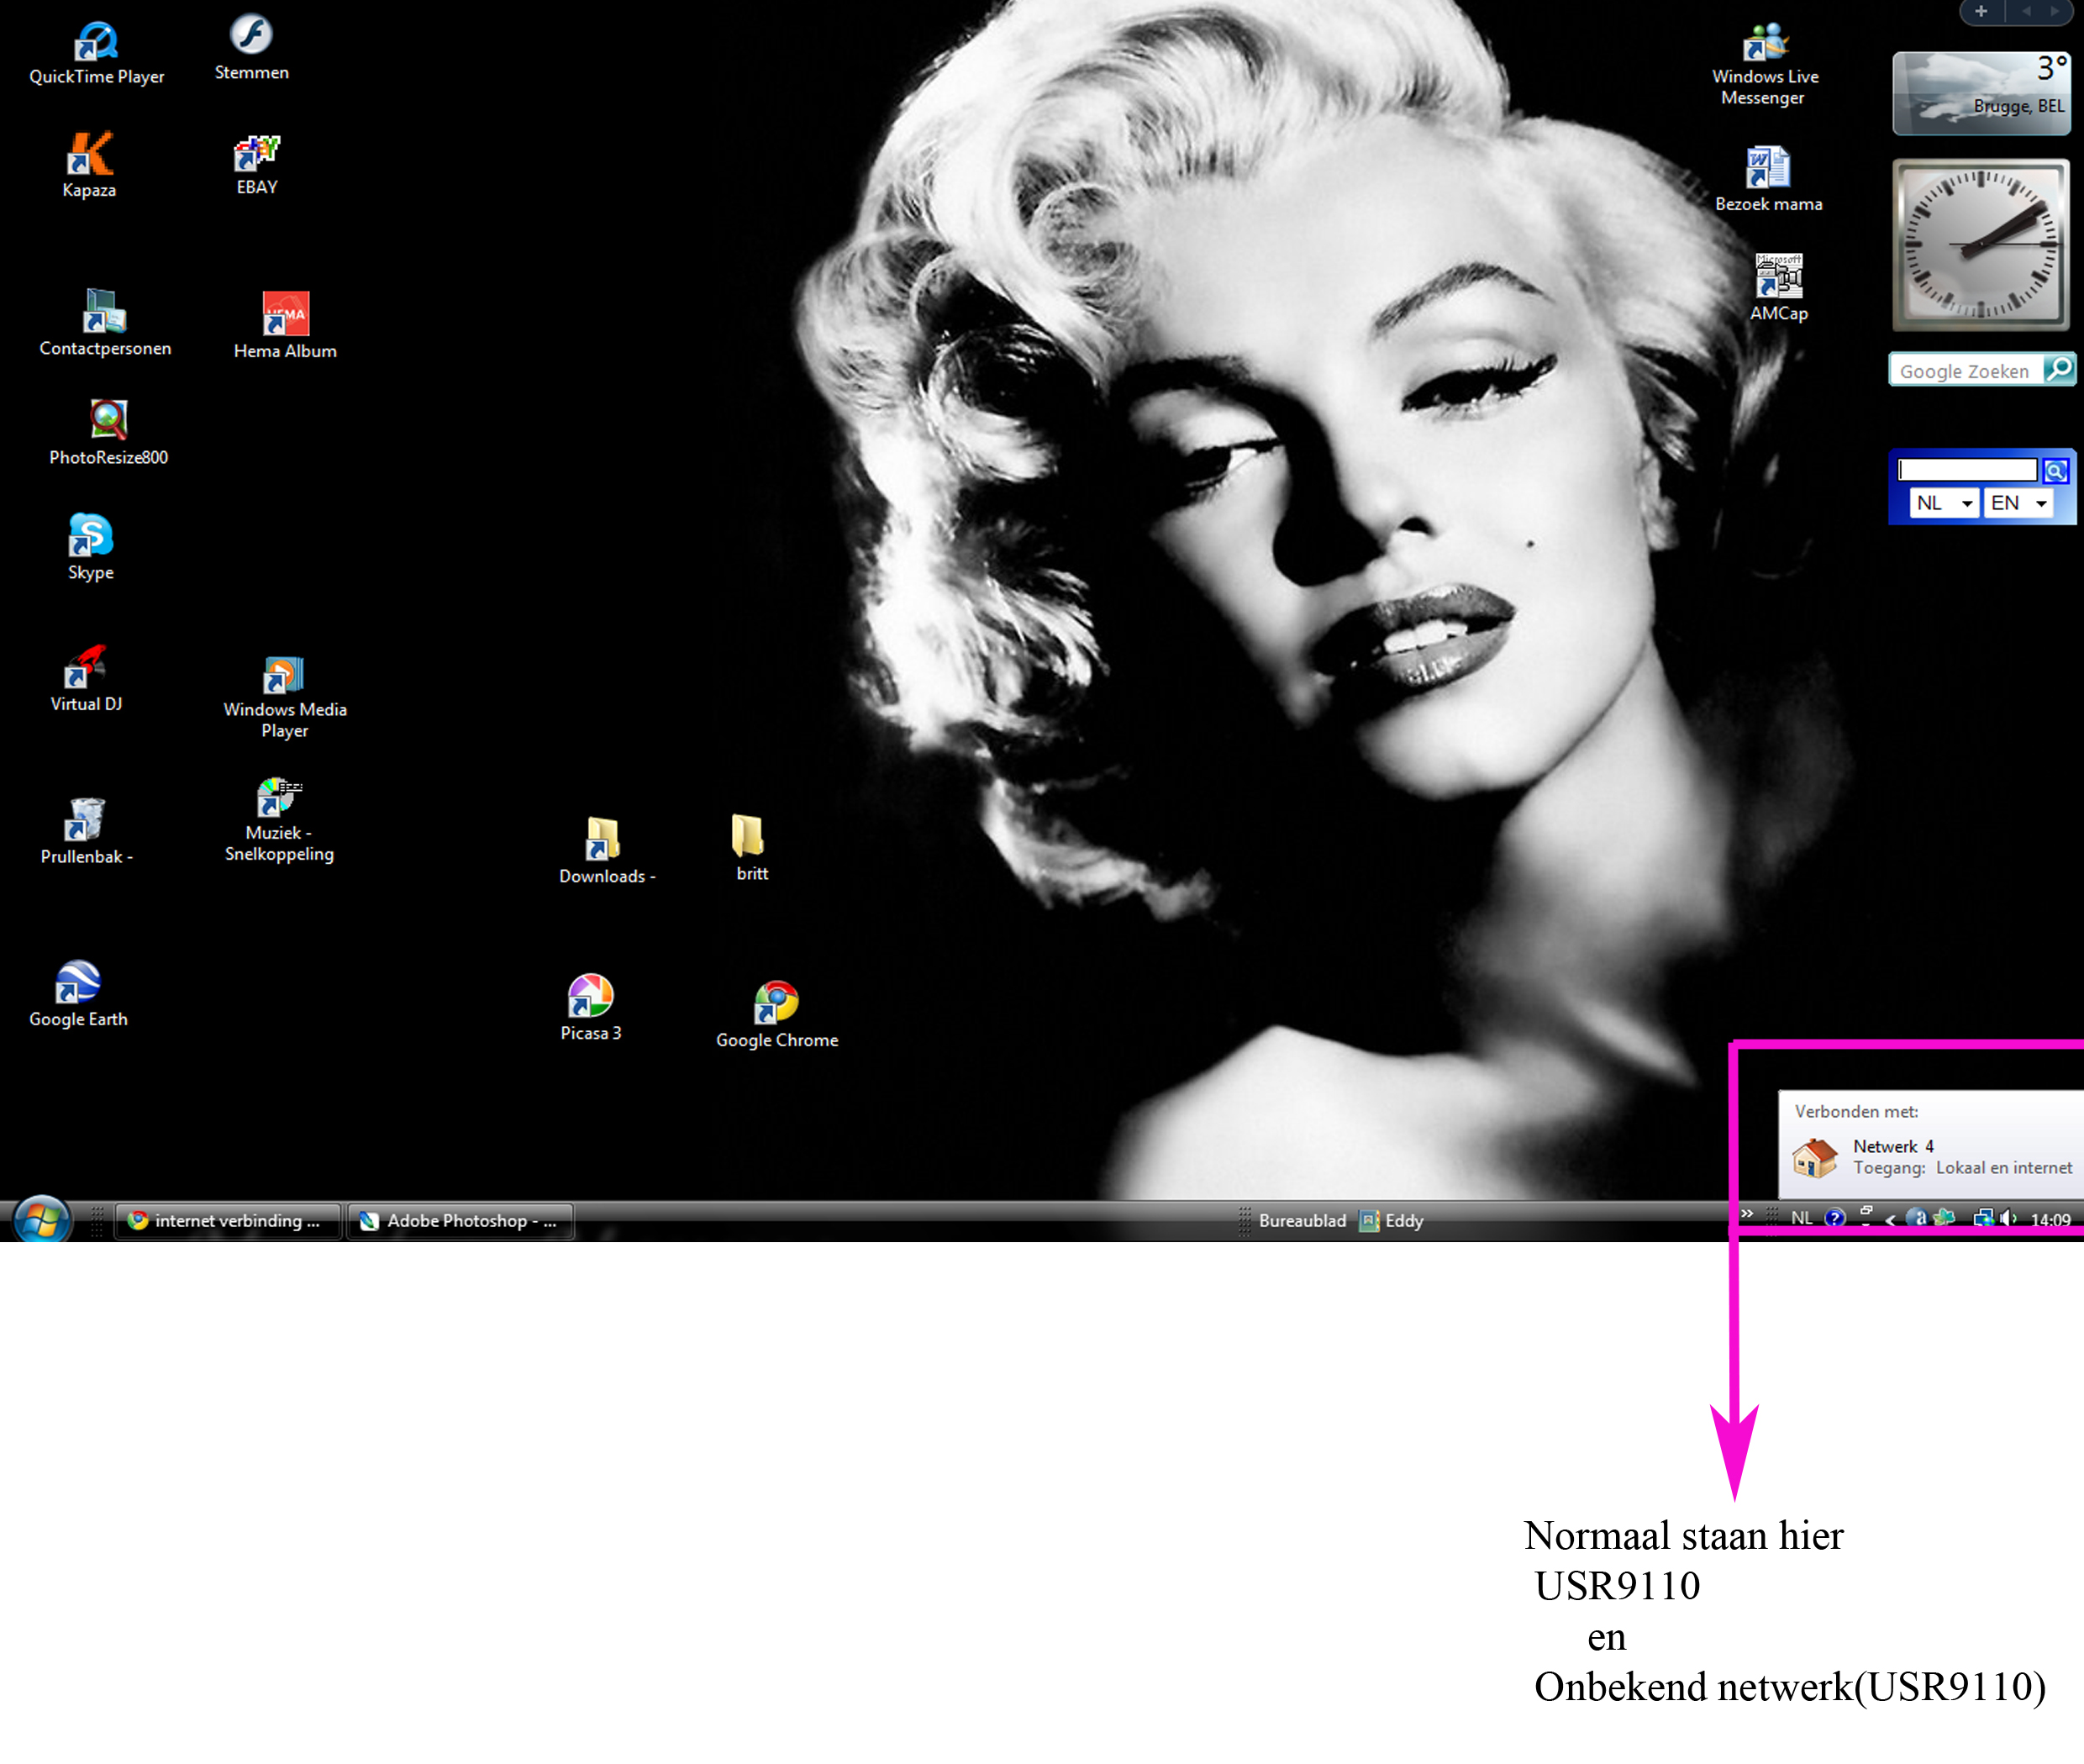The width and height of the screenshot is (2084, 1764).
Task: Click the translator gadget search button
Action: 2055,470
